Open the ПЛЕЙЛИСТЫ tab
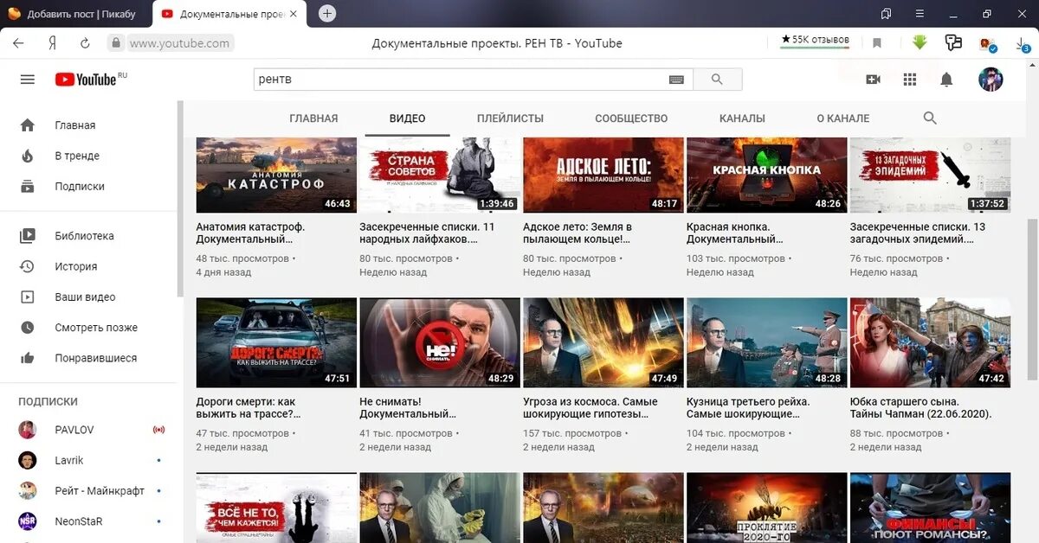The height and width of the screenshot is (543, 1039). click(x=510, y=118)
